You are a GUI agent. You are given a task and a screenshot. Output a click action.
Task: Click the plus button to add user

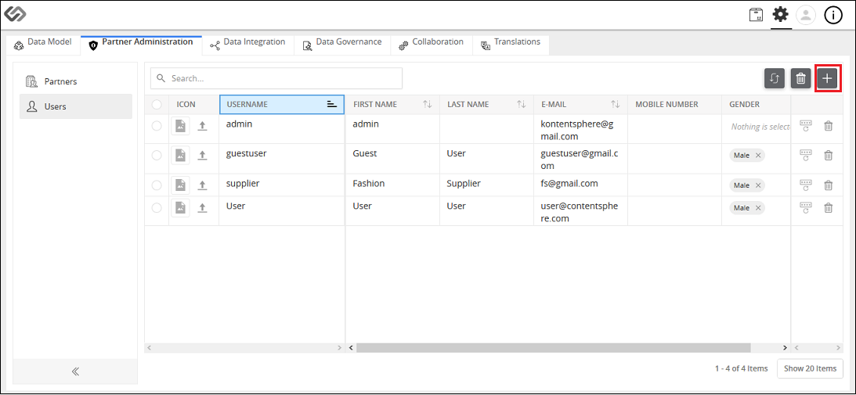[827, 78]
